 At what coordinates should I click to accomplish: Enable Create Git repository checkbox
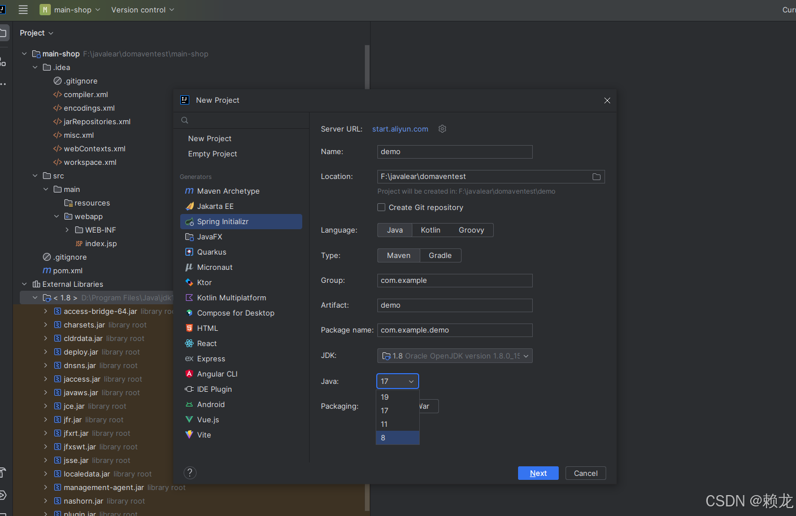[381, 208]
